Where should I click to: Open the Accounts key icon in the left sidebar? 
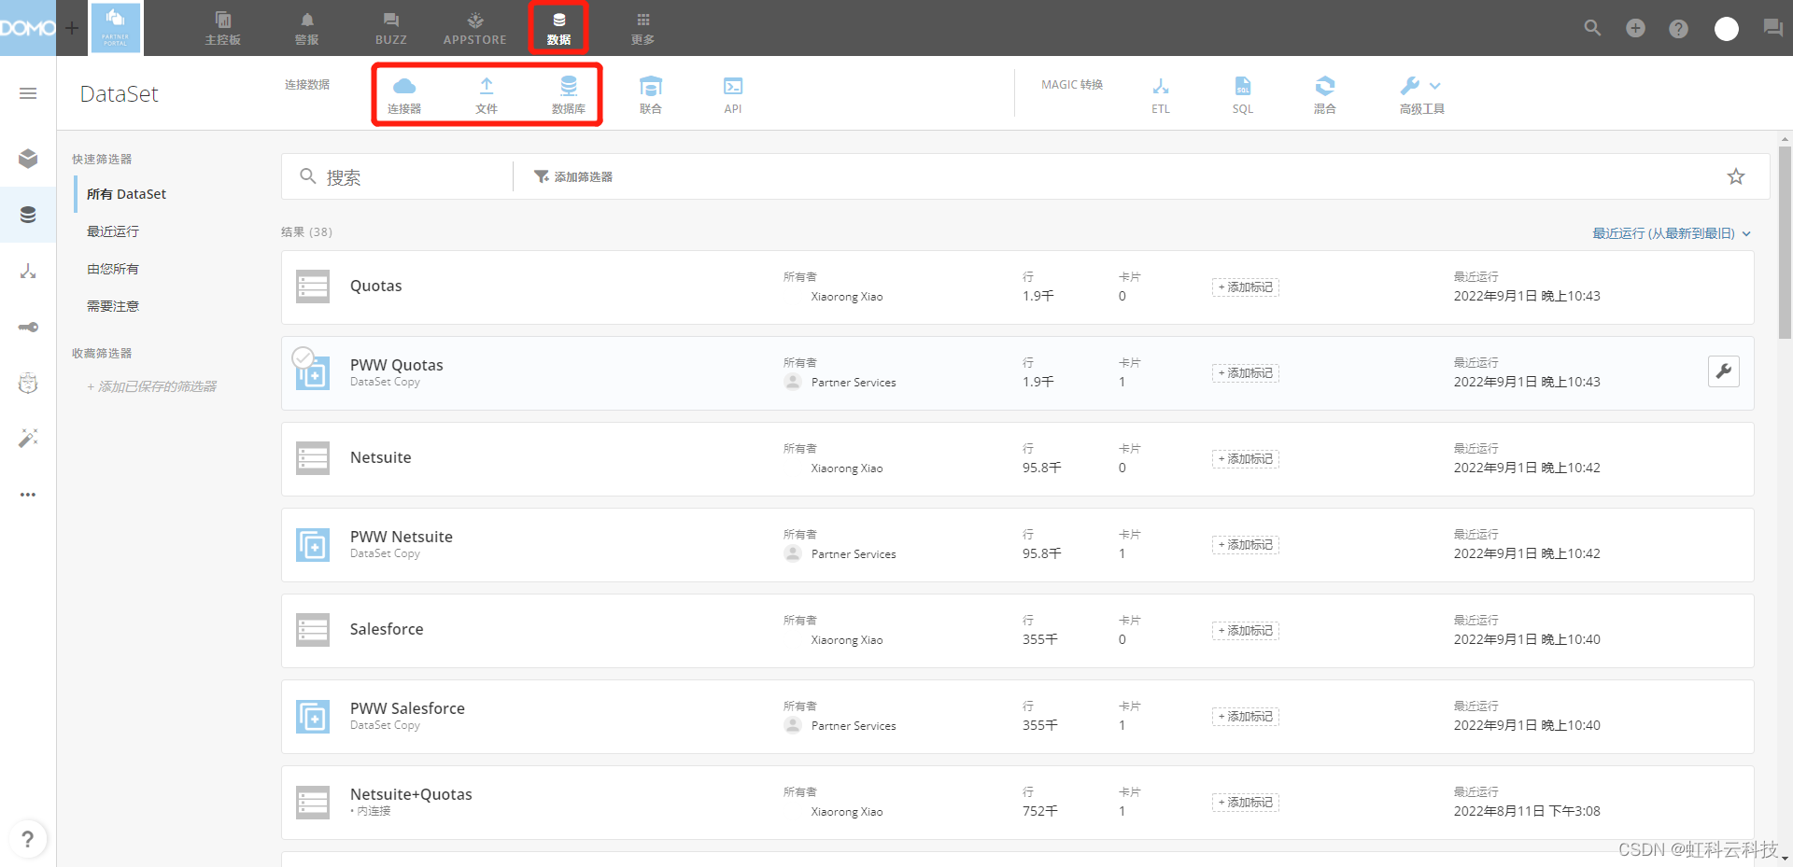click(x=28, y=327)
